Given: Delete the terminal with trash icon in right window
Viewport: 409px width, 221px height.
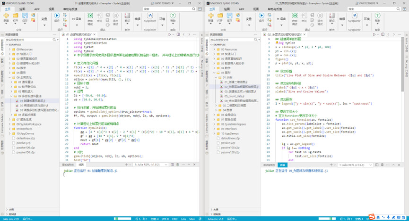Looking at the screenshot, I should pyautogui.click(x=382, y=165).
